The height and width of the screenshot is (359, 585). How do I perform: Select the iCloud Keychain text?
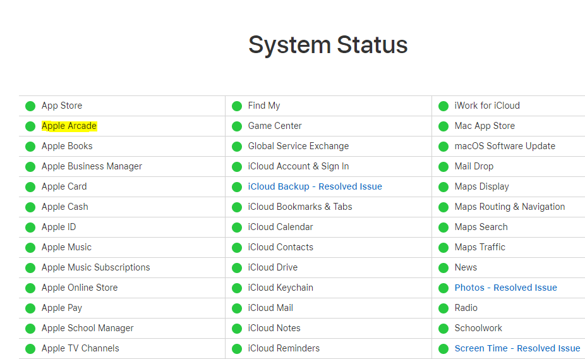point(280,288)
